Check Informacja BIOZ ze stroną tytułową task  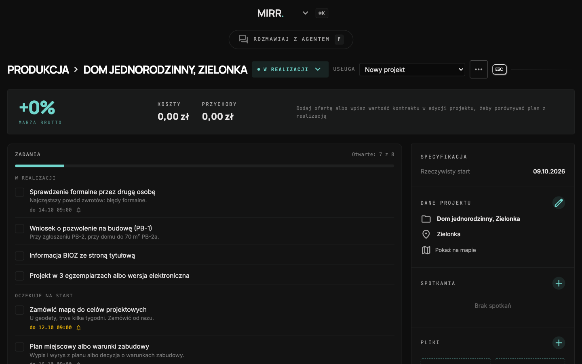point(19,256)
